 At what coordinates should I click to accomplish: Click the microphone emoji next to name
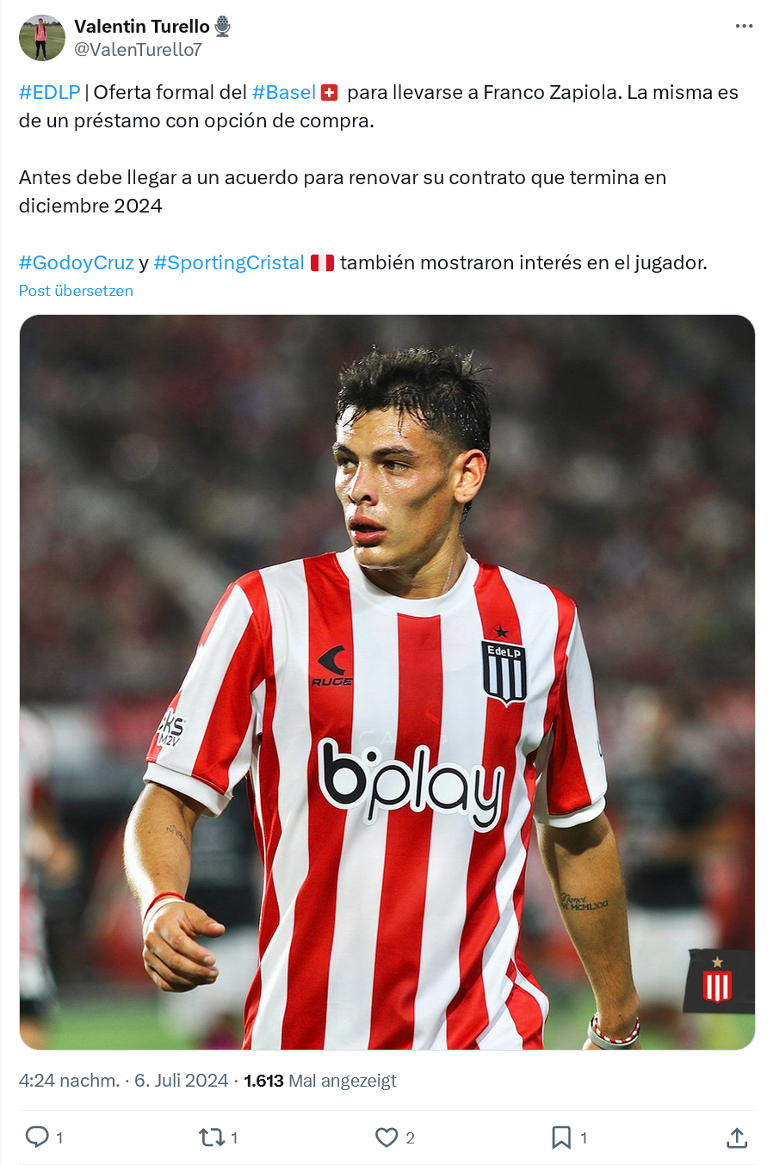tap(223, 27)
